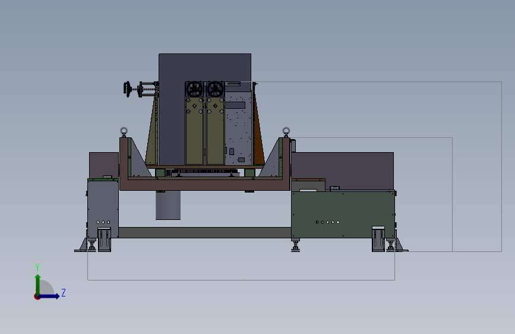
Task: Select the left lifting eye bolt on the frame
Action: click(x=124, y=132)
